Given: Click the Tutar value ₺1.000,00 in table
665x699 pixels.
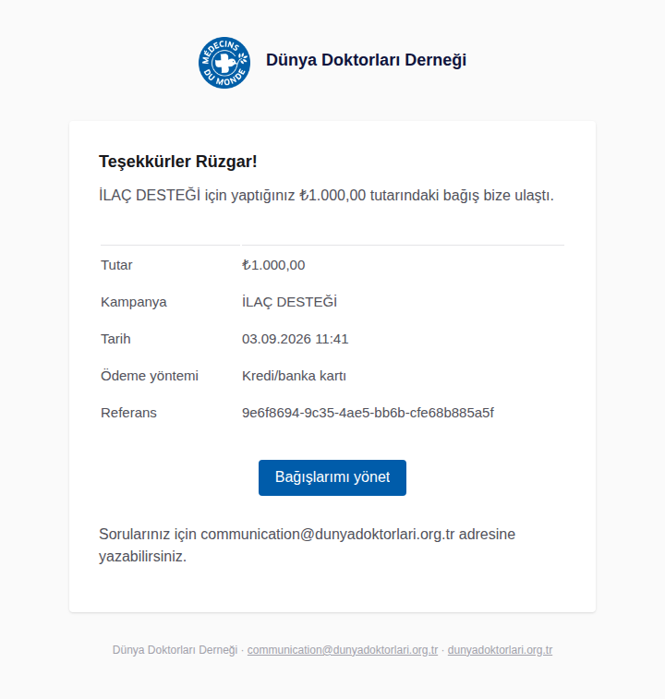Looking at the screenshot, I should (273, 265).
